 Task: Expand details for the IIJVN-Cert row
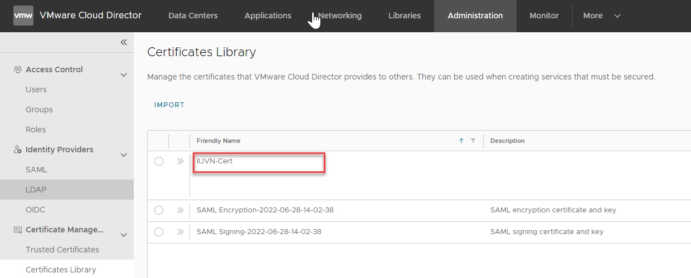(x=180, y=161)
